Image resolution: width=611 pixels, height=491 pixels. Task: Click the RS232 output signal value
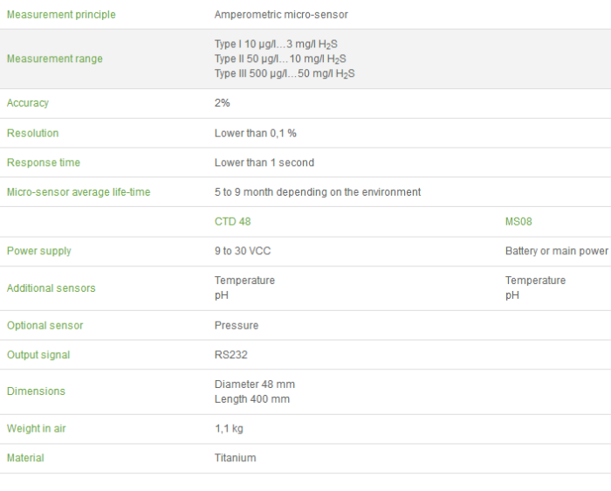(x=231, y=355)
